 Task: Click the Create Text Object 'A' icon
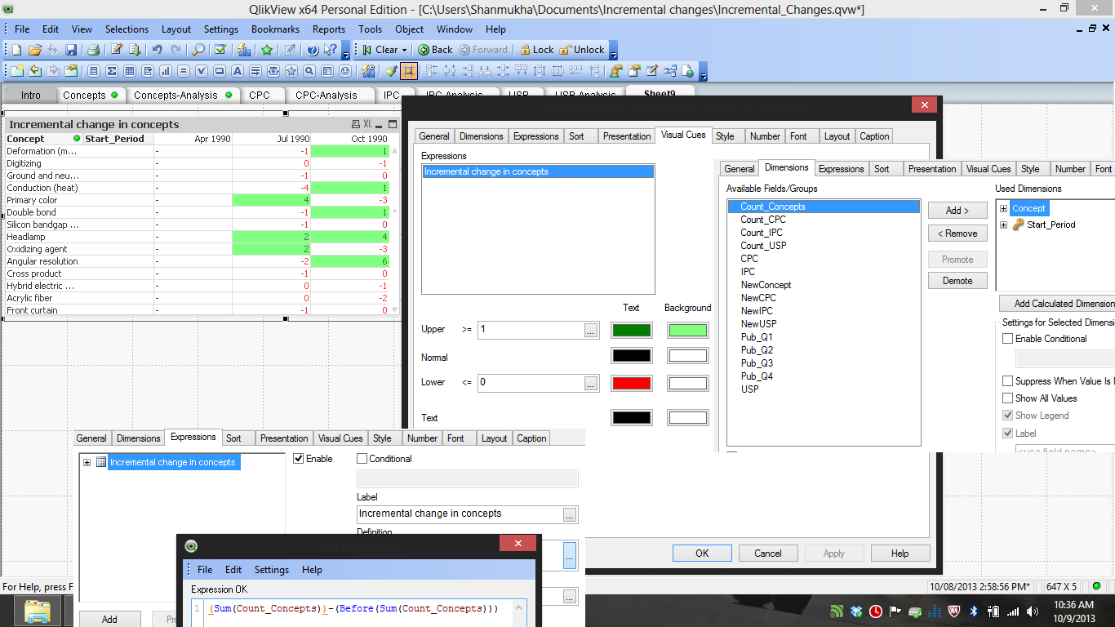click(x=238, y=71)
